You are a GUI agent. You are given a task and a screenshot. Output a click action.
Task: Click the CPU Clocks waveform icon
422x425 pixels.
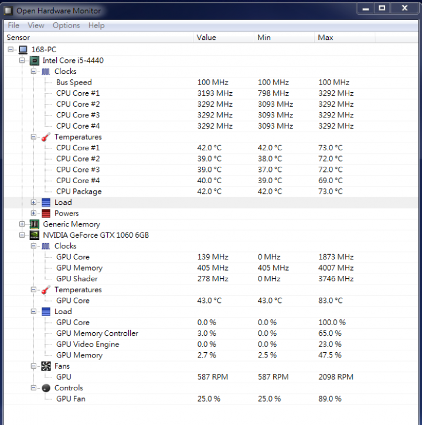(x=46, y=72)
